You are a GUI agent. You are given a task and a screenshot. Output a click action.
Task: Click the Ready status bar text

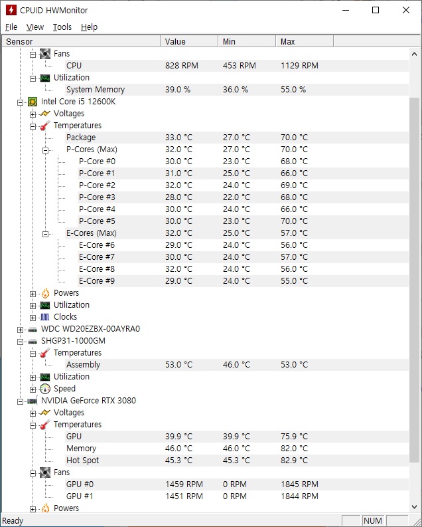coord(13,520)
